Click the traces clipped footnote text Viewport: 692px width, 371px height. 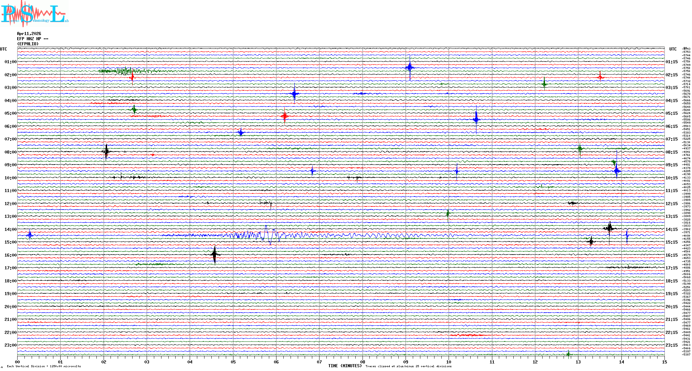(408, 366)
